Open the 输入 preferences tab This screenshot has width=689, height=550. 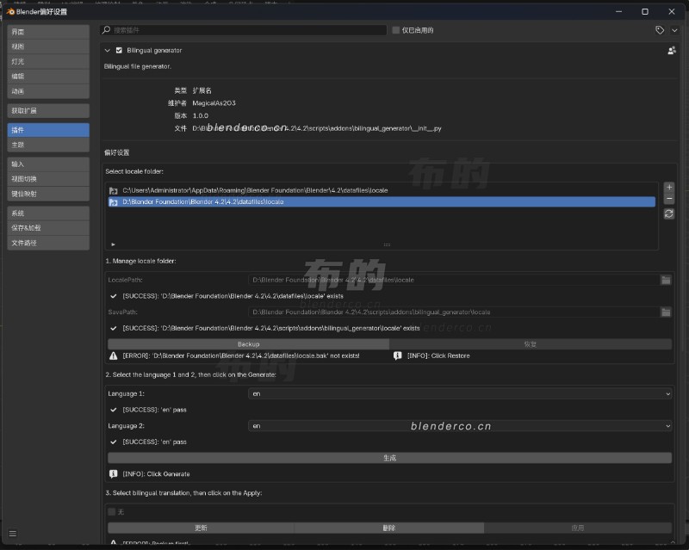coord(48,164)
